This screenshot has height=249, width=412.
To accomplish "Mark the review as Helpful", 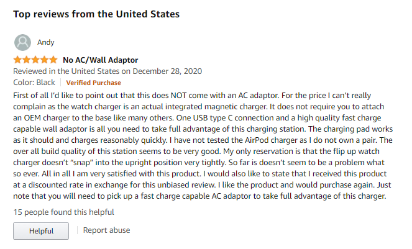I will pos(41,231).
